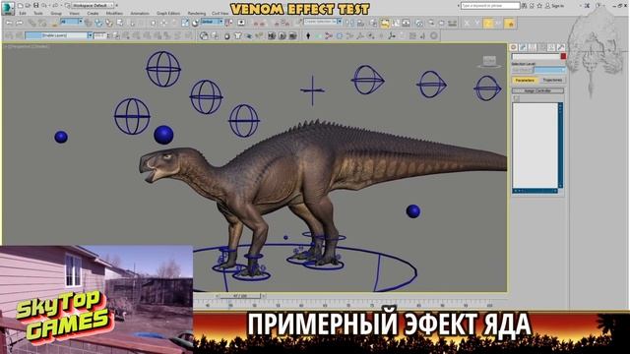Click the Sign In link
This screenshot has height=354, width=630.
click(x=558, y=6)
